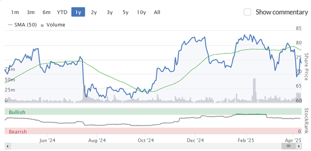This screenshot has height=151, width=311.
Task: Show All available price history
Action: click(x=157, y=12)
